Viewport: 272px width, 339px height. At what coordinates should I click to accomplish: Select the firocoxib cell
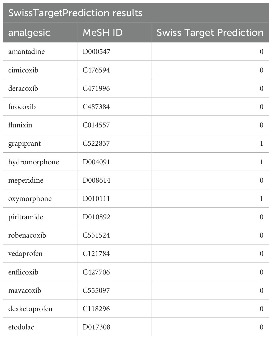coord(22,107)
